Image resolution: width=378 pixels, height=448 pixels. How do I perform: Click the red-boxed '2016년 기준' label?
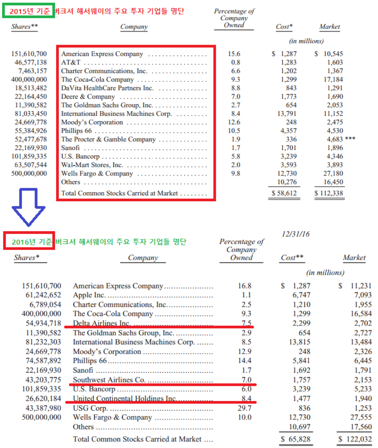30,242
